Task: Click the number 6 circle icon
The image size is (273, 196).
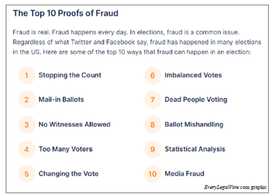Action: click(153, 75)
